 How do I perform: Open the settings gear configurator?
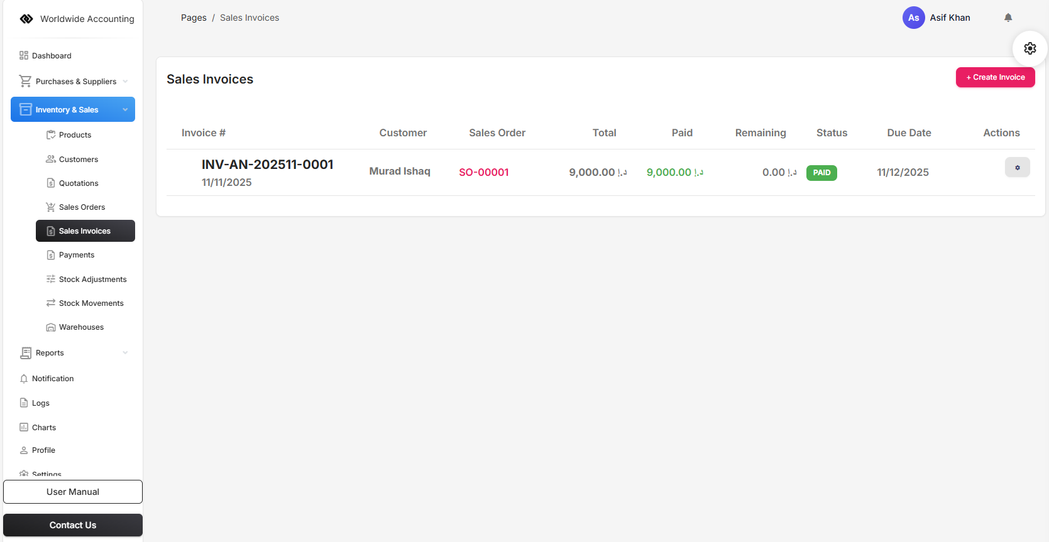point(1030,48)
